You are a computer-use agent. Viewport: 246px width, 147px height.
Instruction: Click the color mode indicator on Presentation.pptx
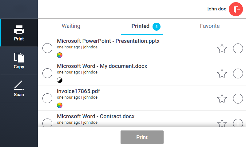[60, 55]
